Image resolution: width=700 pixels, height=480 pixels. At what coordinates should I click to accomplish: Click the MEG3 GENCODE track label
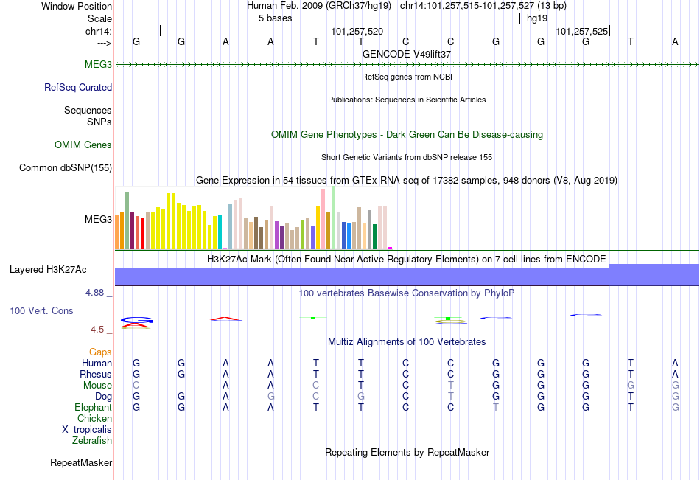click(x=98, y=64)
